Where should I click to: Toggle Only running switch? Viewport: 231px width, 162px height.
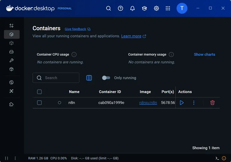point(106,78)
